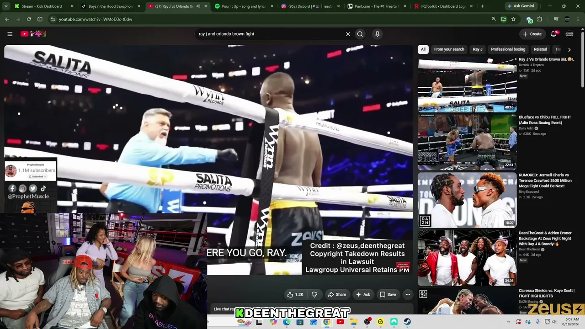Reload the current page
Image resolution: width=585 pixels, height=329 pixels.
coord(29,19)
